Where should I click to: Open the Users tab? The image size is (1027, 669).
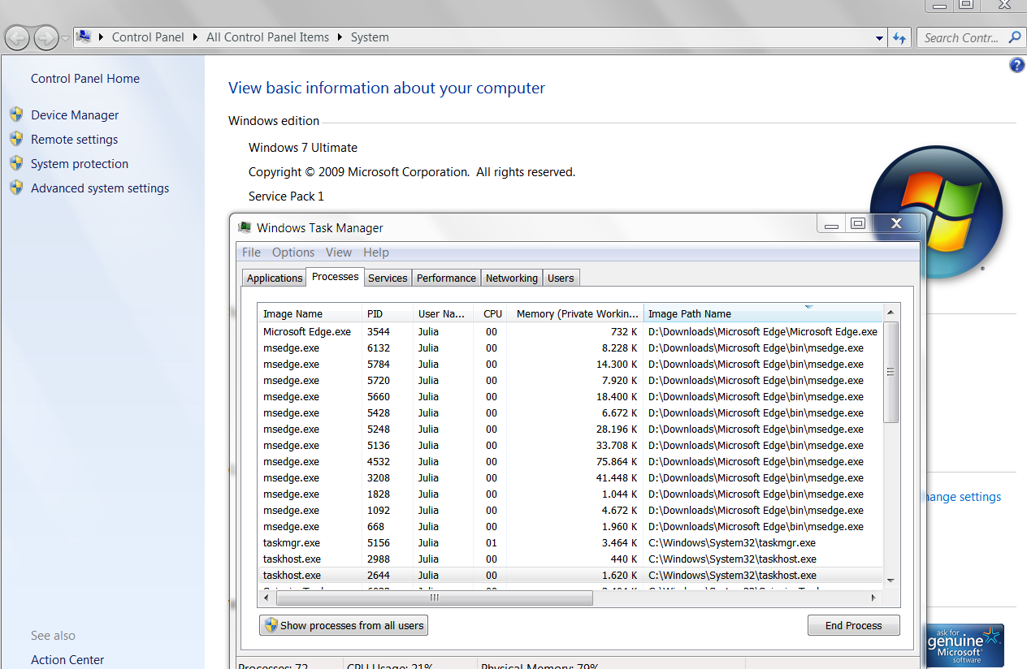point(561,278)
